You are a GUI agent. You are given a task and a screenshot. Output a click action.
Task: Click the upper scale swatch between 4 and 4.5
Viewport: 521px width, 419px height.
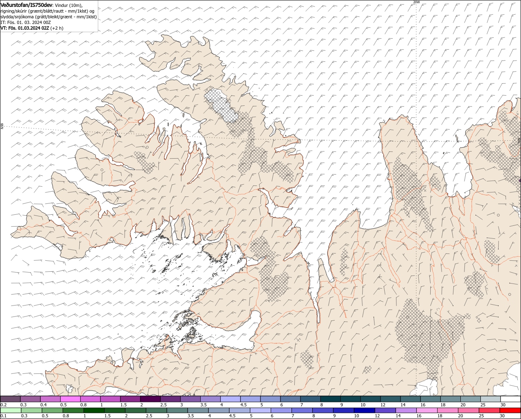point(230,399)
